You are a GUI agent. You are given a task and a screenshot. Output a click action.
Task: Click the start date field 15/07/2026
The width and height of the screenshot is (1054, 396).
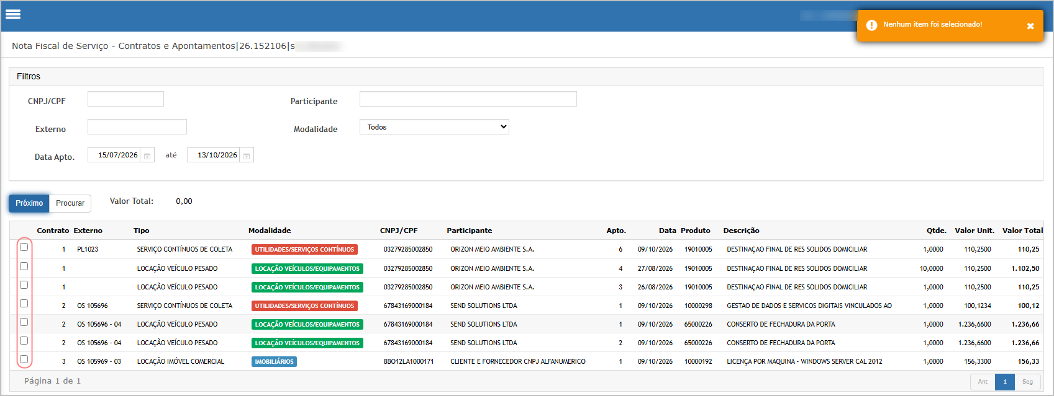114,155
